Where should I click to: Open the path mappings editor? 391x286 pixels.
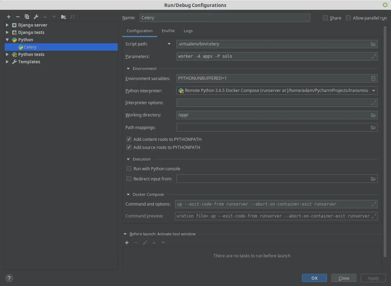tap(373, 128)
